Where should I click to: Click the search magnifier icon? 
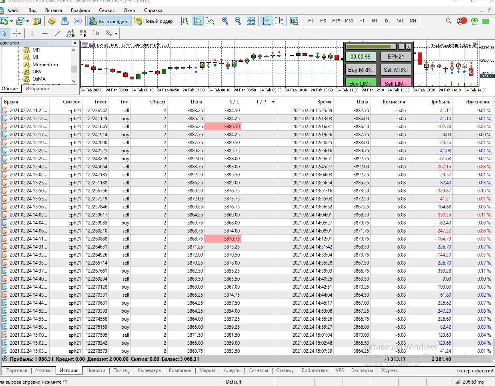[449, 21]
